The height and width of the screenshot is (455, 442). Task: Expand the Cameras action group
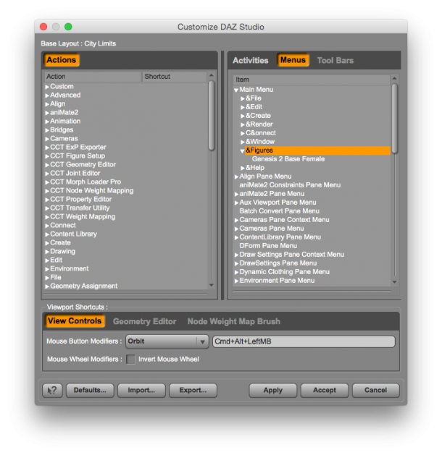tap(47, 139)
